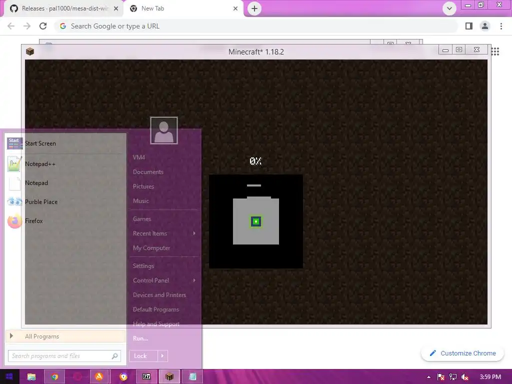Click the Lock button
The image size is (512, 384).
coord(143,356)
